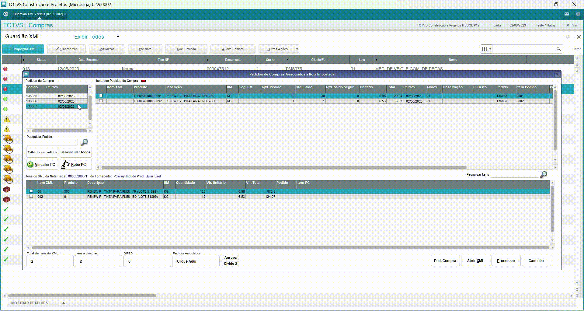This screenshot has height=311, width=584.
Task: Click the dialog system icon in title bar
Action: (x=26, y=74)
